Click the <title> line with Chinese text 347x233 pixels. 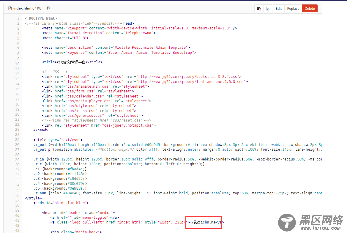click(72, 62)
